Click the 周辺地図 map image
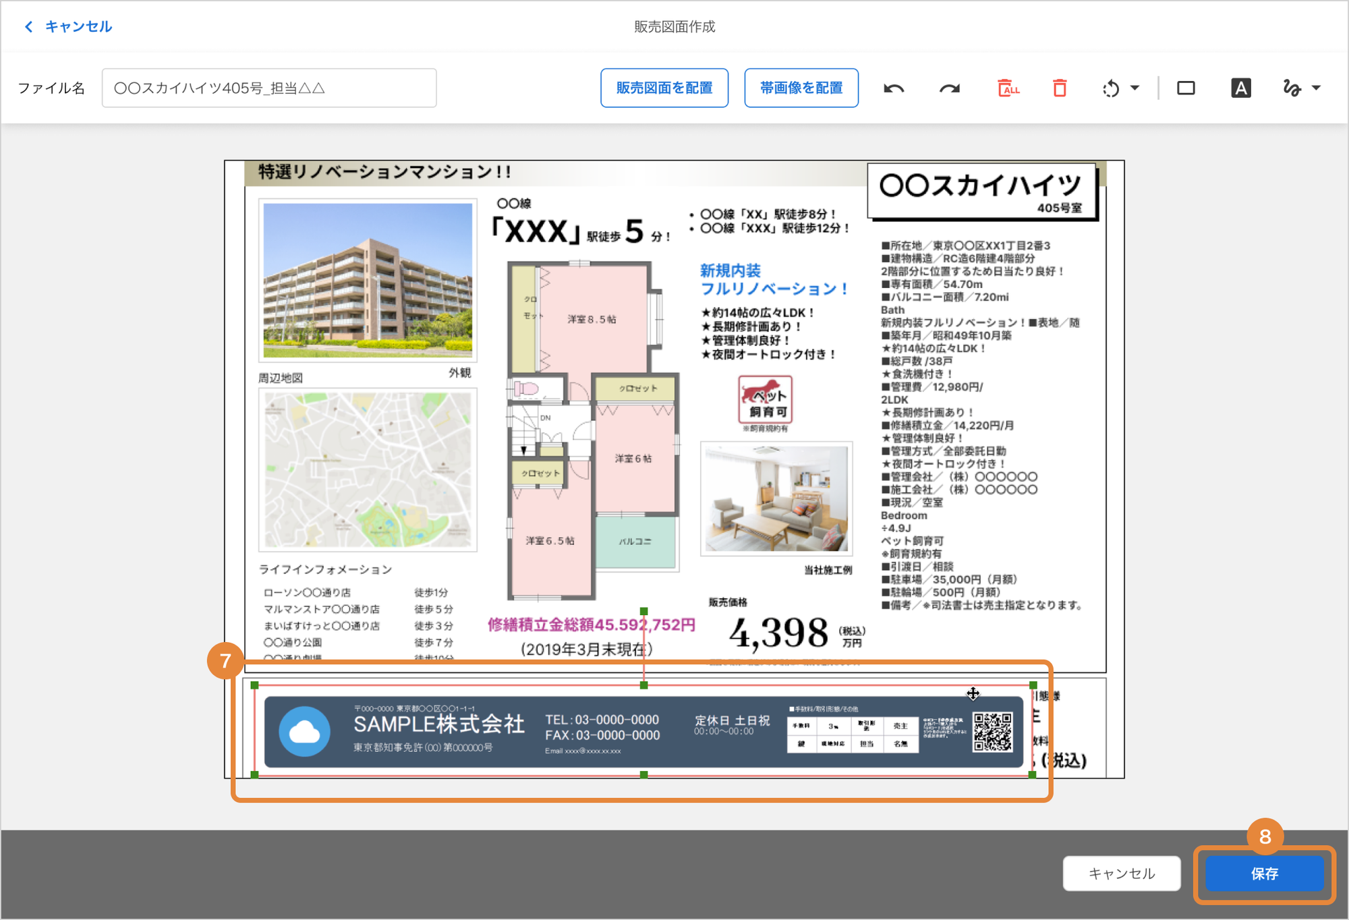The image size is (1349, 920). point(368,469)
